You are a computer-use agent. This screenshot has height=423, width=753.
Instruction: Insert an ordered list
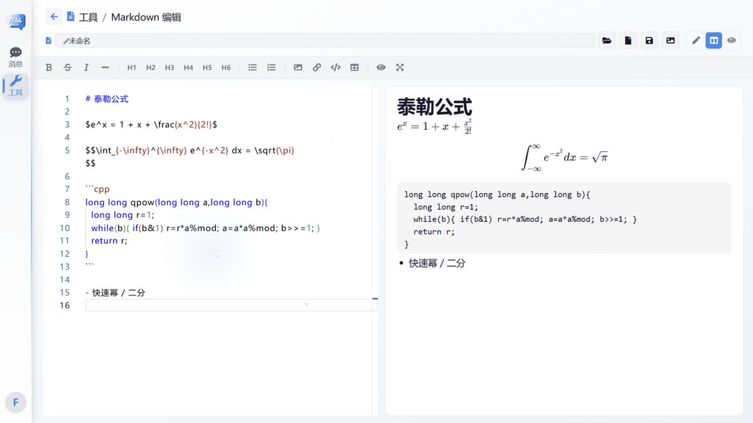[271, 68]
